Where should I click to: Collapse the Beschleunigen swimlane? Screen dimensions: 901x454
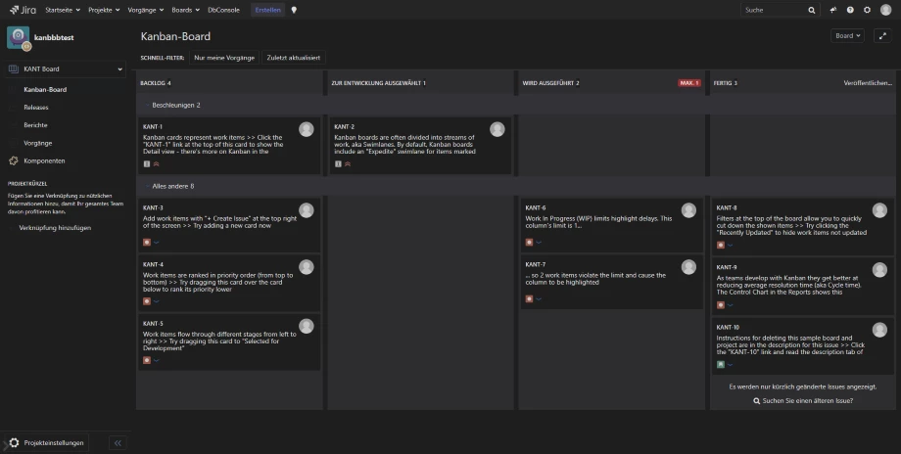tap(147, 105)
